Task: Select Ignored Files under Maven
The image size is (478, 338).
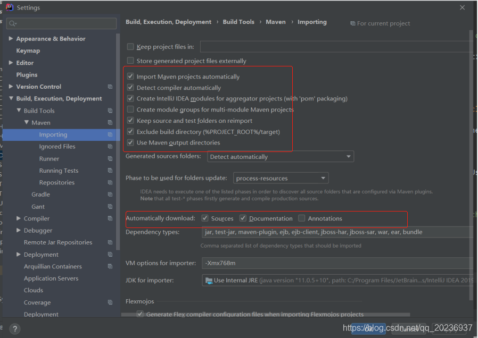Action: pyautogui.click(x=57, y=147)
